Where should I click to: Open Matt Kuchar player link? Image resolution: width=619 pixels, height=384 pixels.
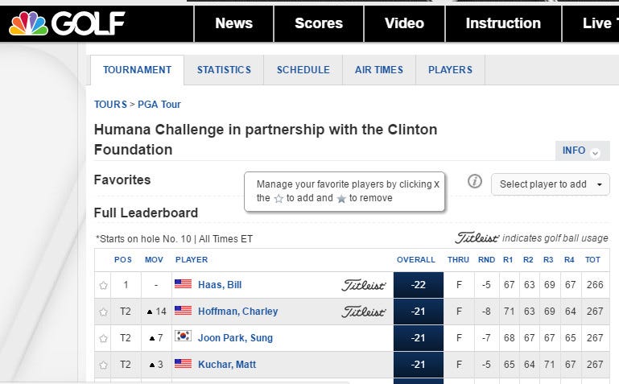(x=227, y=364)
